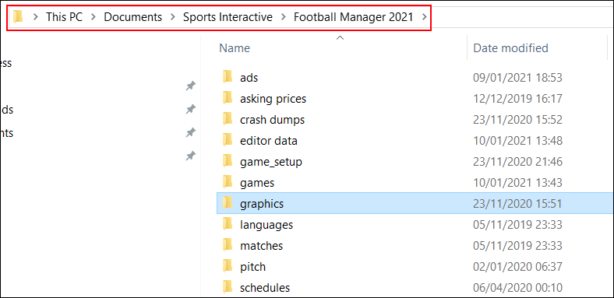This screenshot has height=298, width=614.
Task: Navigate to Sports Interactive breadcrumb
Action: point(228,17)
